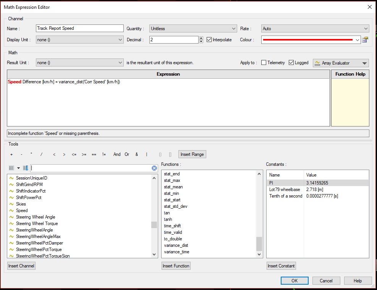Select the Steering Wheel Angle channel
The width and height of the screenshot is (377, 290).
36,217
